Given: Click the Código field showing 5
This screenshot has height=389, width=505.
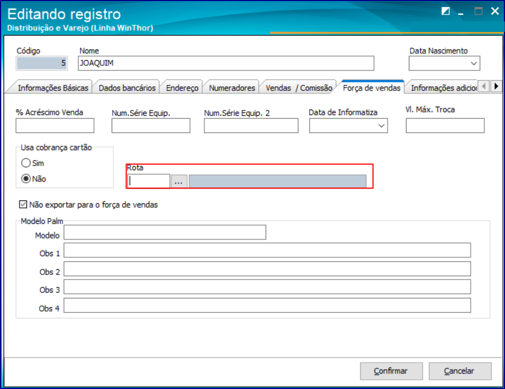Looking at the screenshot, I should [x=42, y=63].
